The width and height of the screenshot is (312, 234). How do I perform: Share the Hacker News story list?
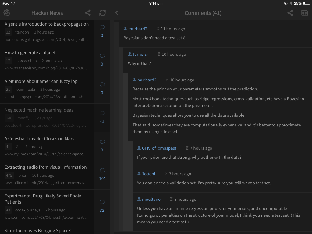(88, 13)
